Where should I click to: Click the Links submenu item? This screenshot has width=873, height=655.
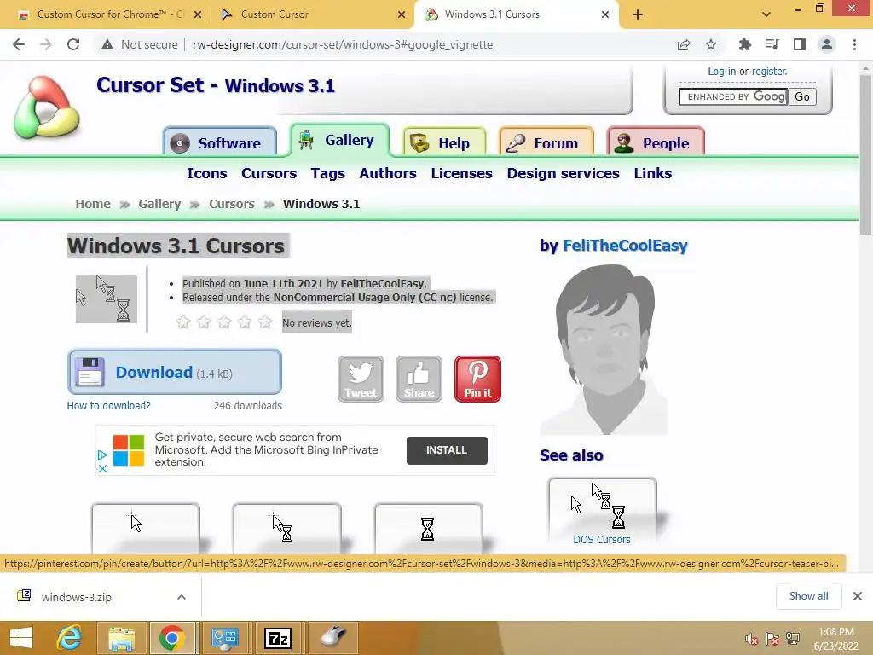pos(652,173)
